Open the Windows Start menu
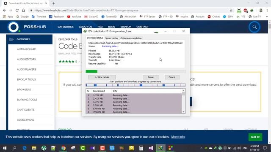 (x=5, y=148)
